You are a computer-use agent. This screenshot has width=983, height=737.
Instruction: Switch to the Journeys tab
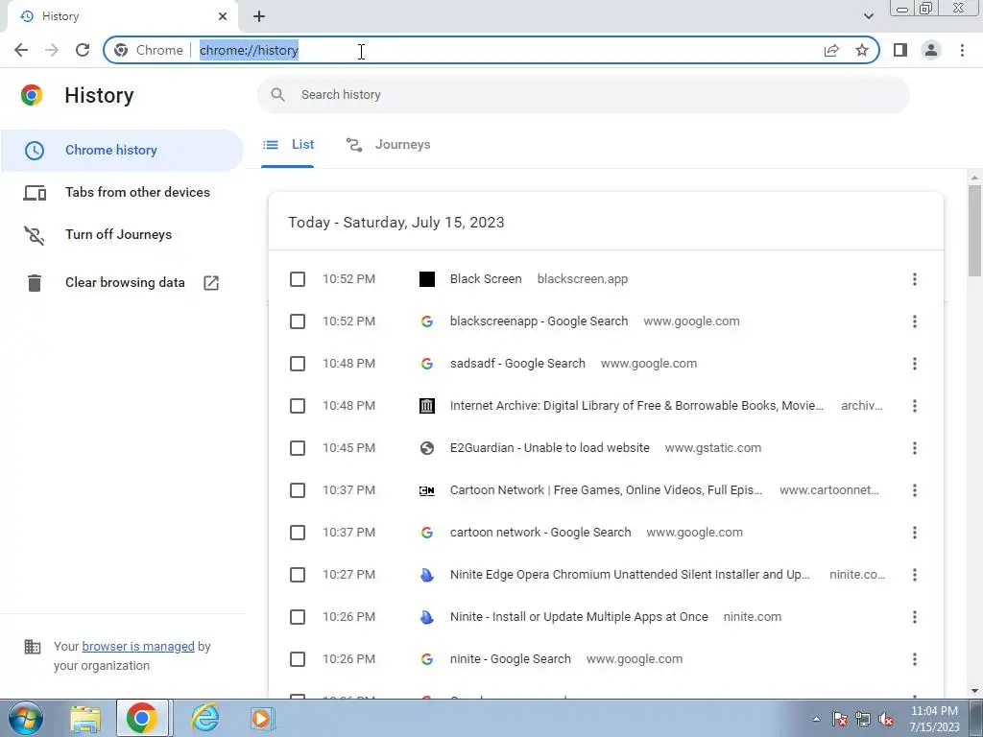coord(388,145)
